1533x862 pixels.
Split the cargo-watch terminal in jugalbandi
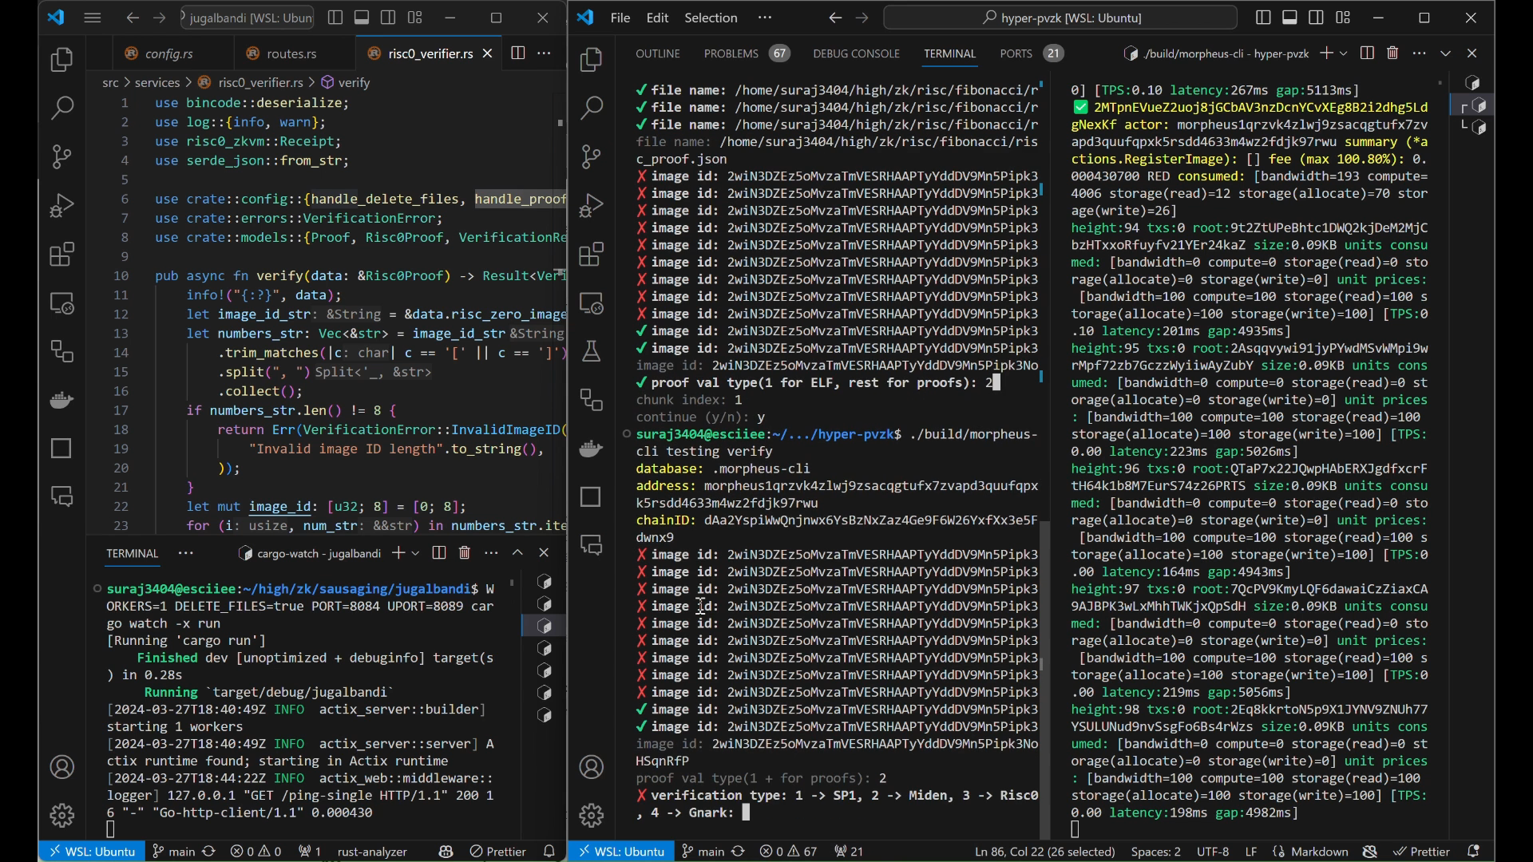438,552
